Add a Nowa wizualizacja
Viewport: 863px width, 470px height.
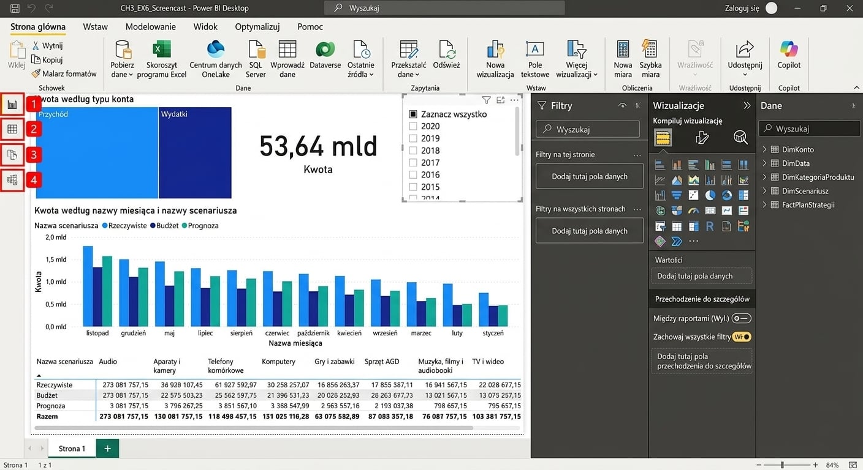[x=495, y=59]
